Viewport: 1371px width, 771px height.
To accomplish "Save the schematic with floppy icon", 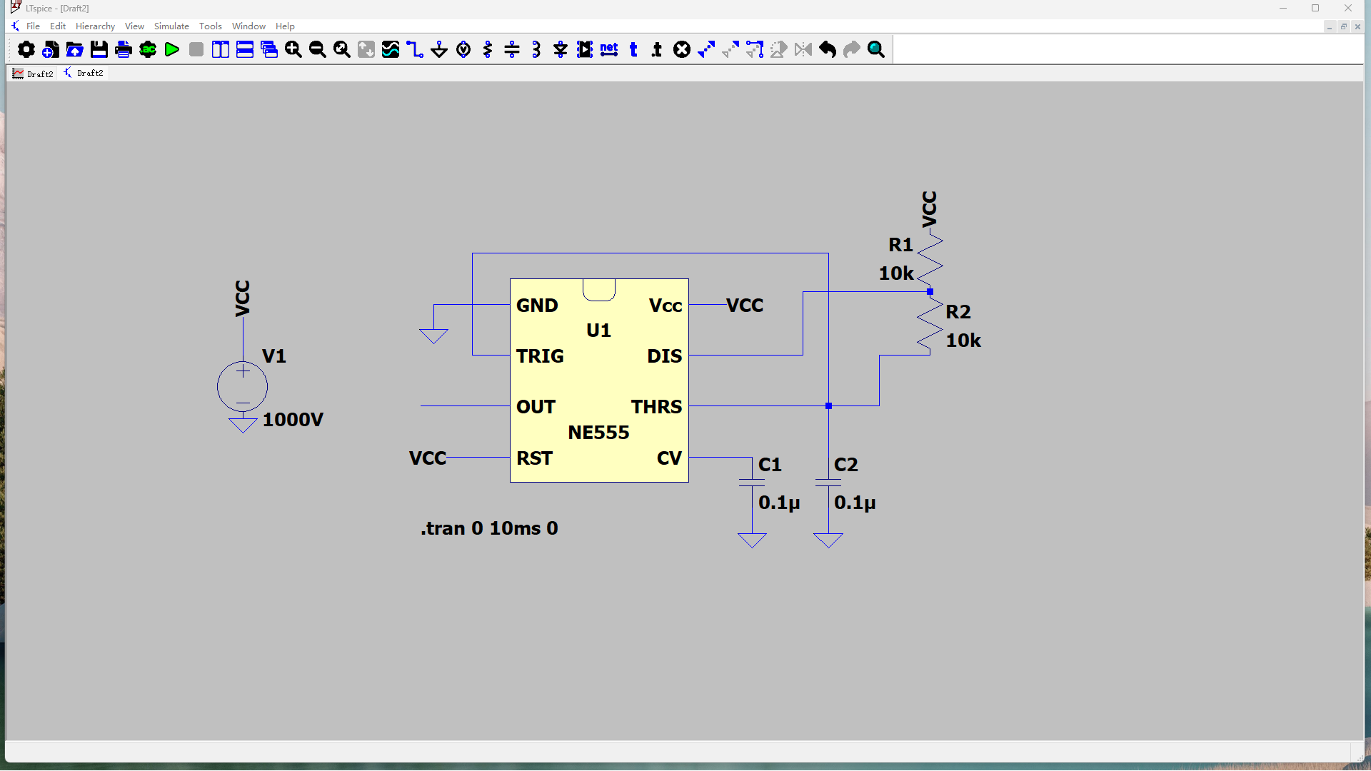I will tap(99, 49).
